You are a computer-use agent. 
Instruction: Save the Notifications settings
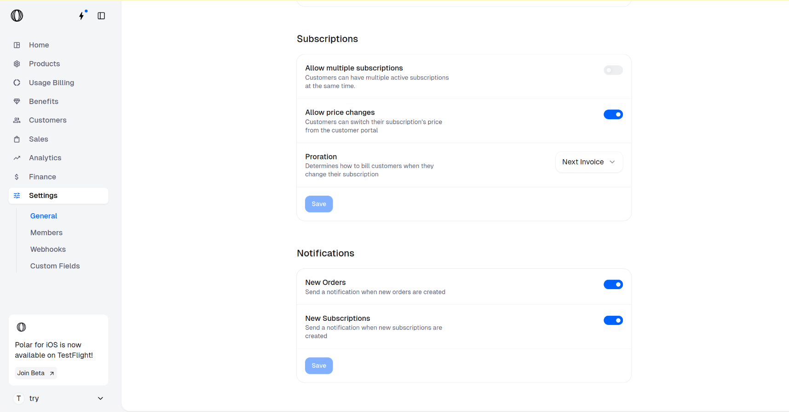pyautogui.click(x=319, y=366)
